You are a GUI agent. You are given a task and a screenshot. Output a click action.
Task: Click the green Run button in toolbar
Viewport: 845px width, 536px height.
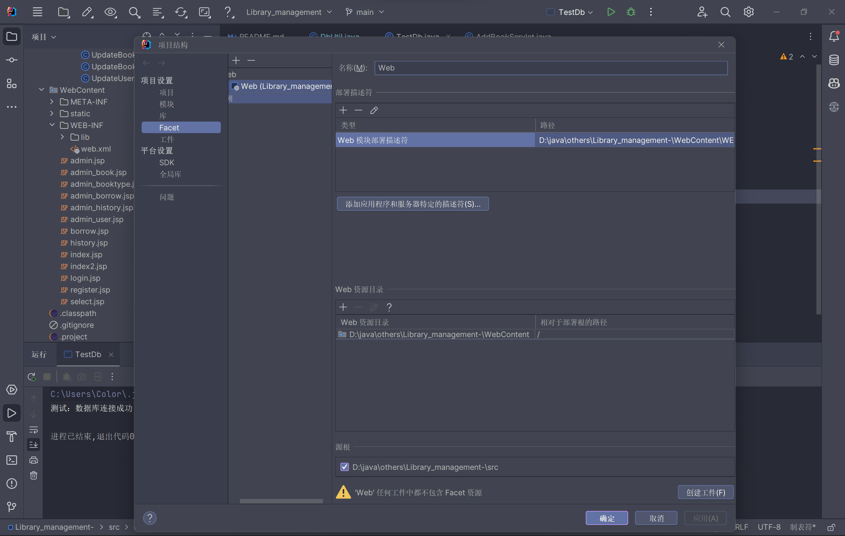click(x=611, y=12)
